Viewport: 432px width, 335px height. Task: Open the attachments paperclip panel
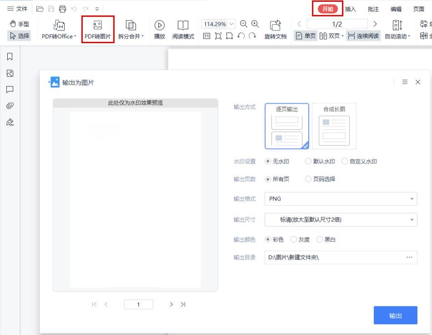10,106
